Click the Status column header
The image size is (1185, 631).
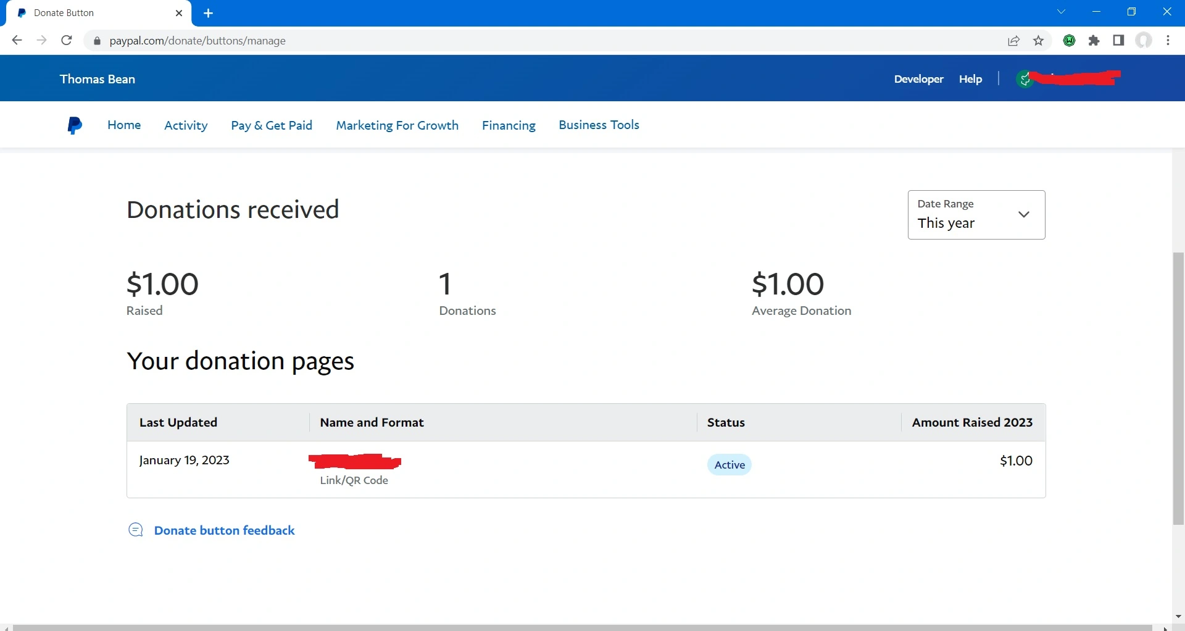tap(726, 422)
